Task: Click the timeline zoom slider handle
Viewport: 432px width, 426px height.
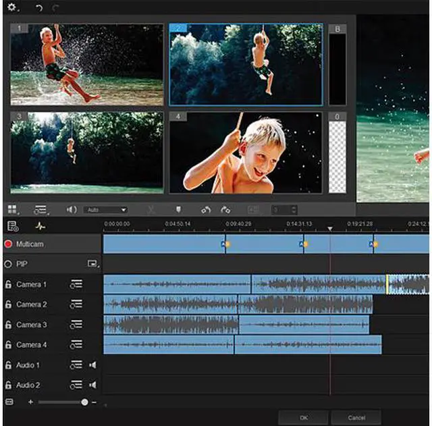Action: tap(85, 402)
